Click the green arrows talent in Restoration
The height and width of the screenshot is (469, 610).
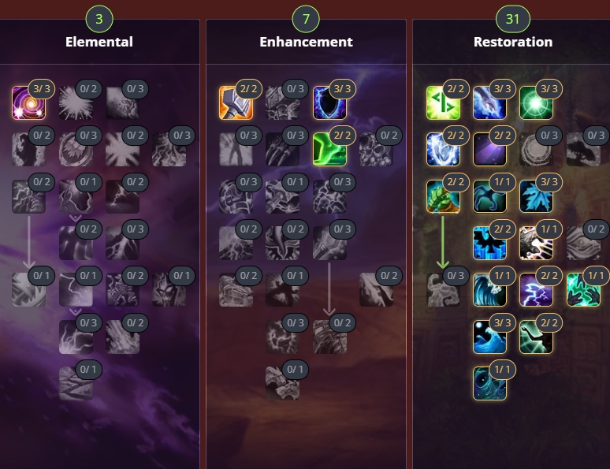tap(443, 102)
